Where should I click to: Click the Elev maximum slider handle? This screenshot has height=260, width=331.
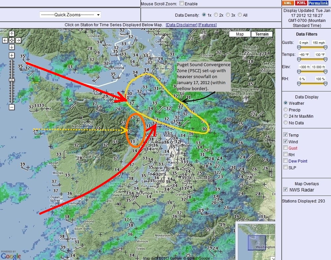click(325, 72)
